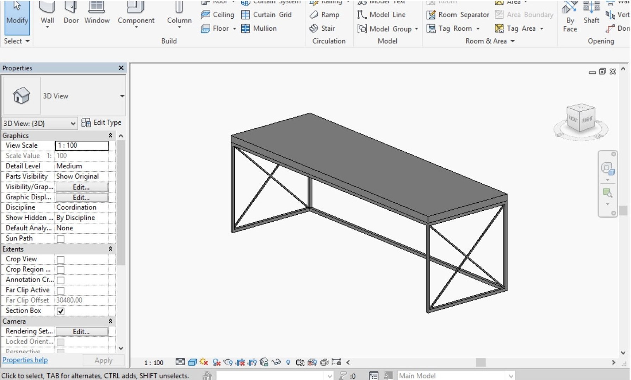Click the Tag Room tool

click(449, 28)
